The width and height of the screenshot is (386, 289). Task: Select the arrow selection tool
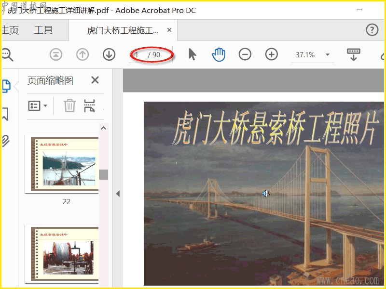pyautogui.click(x=192, y=54)
